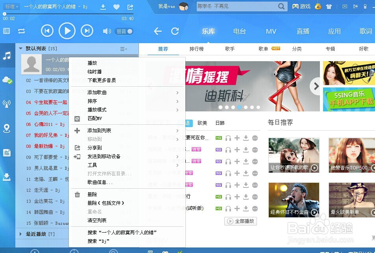Screen dimensions: 375x253
Task: Mute the volume speaker icon
Action: click(x=107, y=31)
